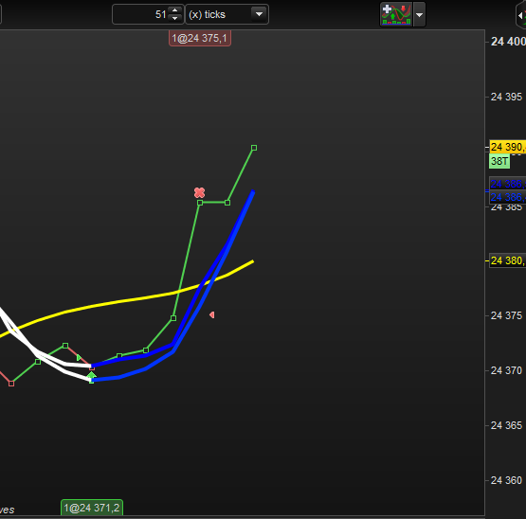Increase the tick count with up arrow
526x519 pixels.
point(174,10)
